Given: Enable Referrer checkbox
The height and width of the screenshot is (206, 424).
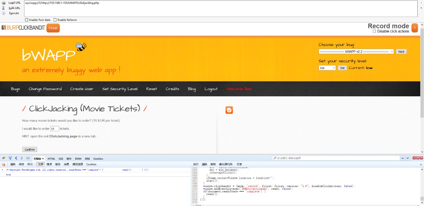Looking at the screenshot, I should 55,20.
